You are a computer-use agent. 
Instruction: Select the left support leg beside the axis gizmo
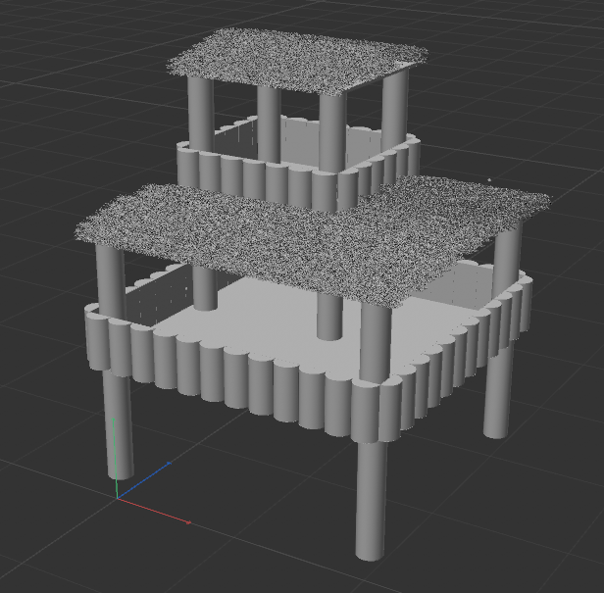[x=119, y=423]
